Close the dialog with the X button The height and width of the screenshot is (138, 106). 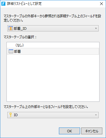(x=101, y=4)
